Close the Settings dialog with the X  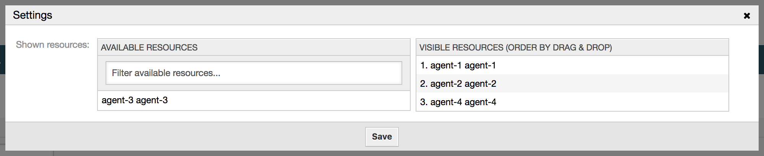click(746, 16)
